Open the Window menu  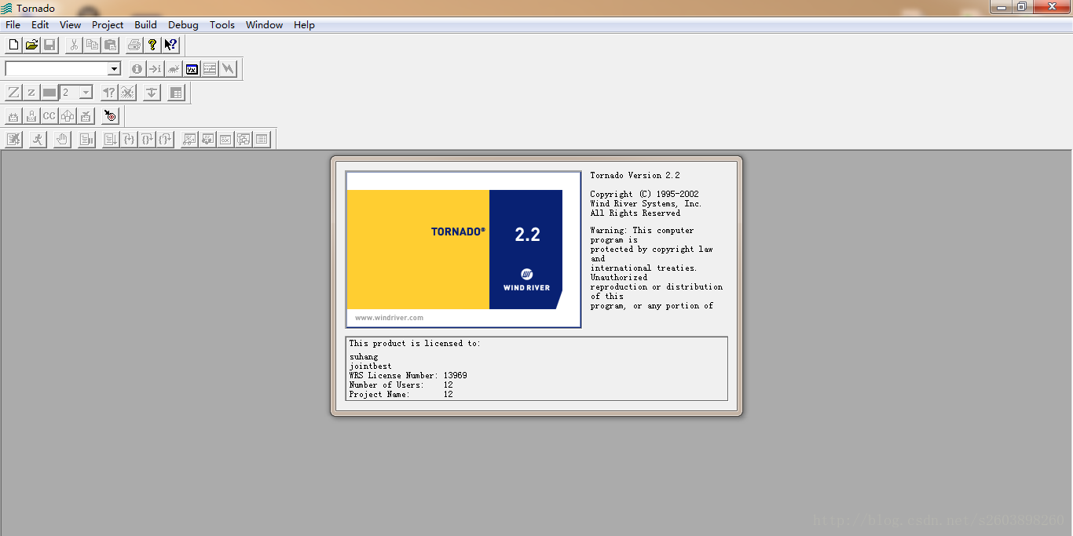tap(264, 25)
